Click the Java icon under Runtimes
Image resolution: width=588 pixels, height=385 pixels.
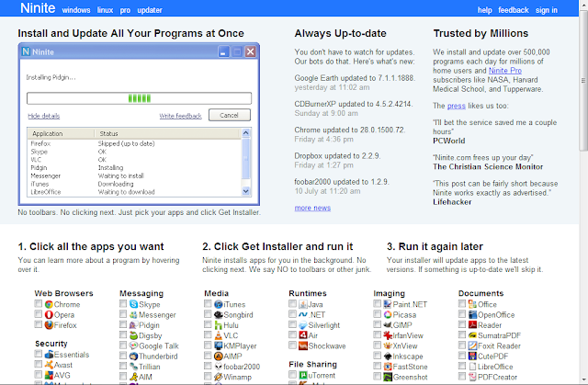(x=303, y=304)
